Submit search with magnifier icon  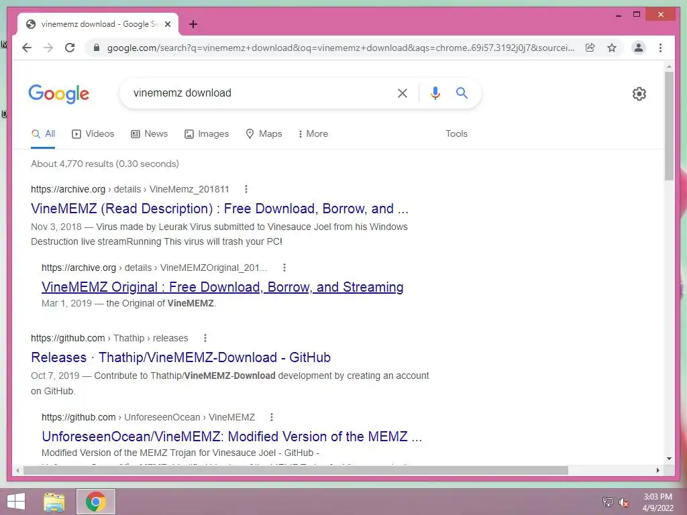click(462, 93)
